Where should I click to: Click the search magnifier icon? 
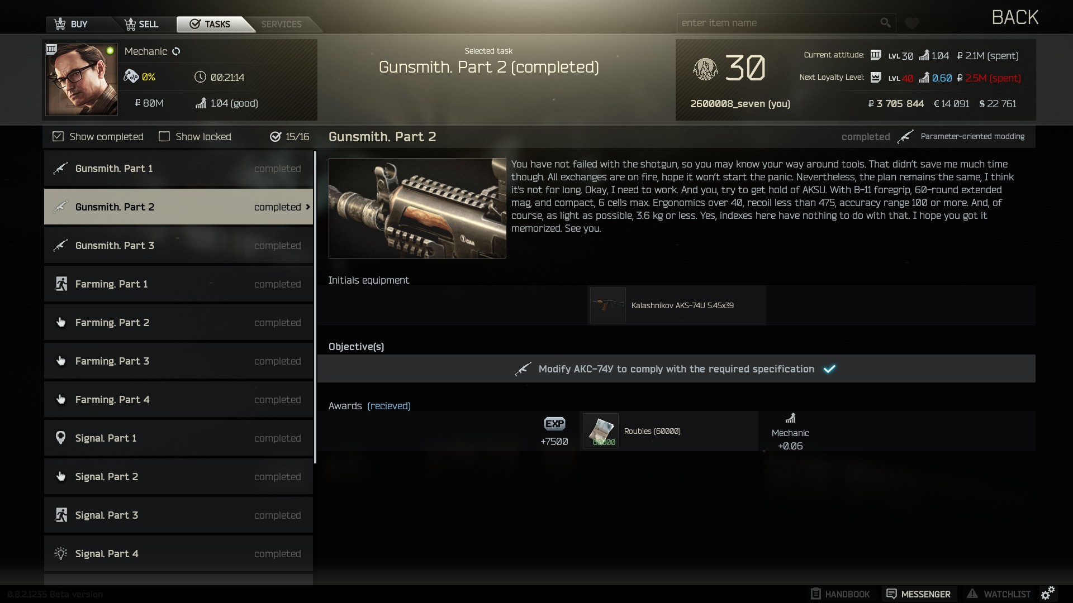point(885,23)
